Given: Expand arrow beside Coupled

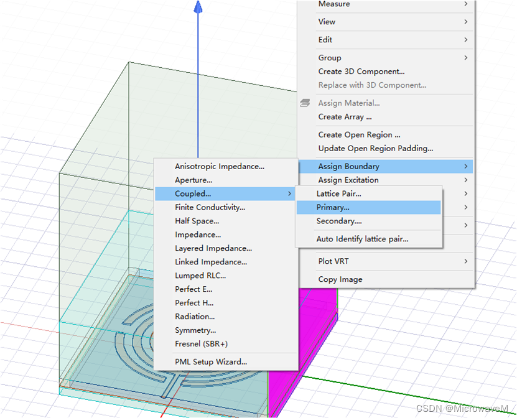Looking at the screenshot, I should (x=289, y=193).
